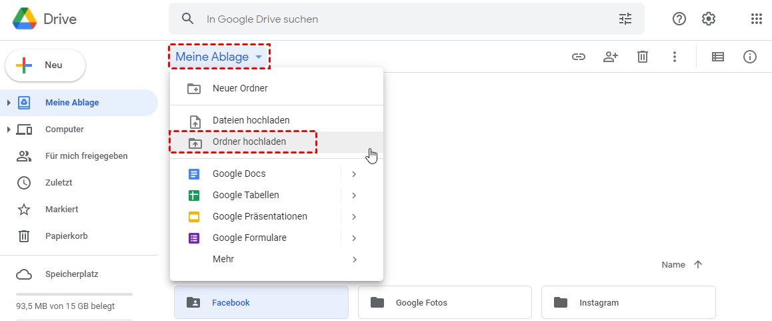Open the three-dot more actions menu
The image size is (772, 321).
point(675,57)
